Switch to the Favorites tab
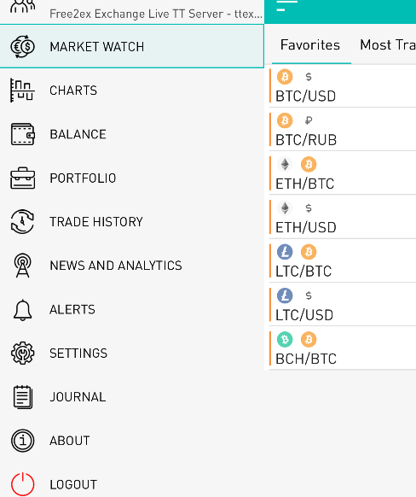 310,45
